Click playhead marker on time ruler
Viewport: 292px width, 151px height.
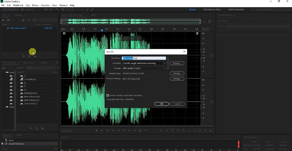(x=102, y=30)
